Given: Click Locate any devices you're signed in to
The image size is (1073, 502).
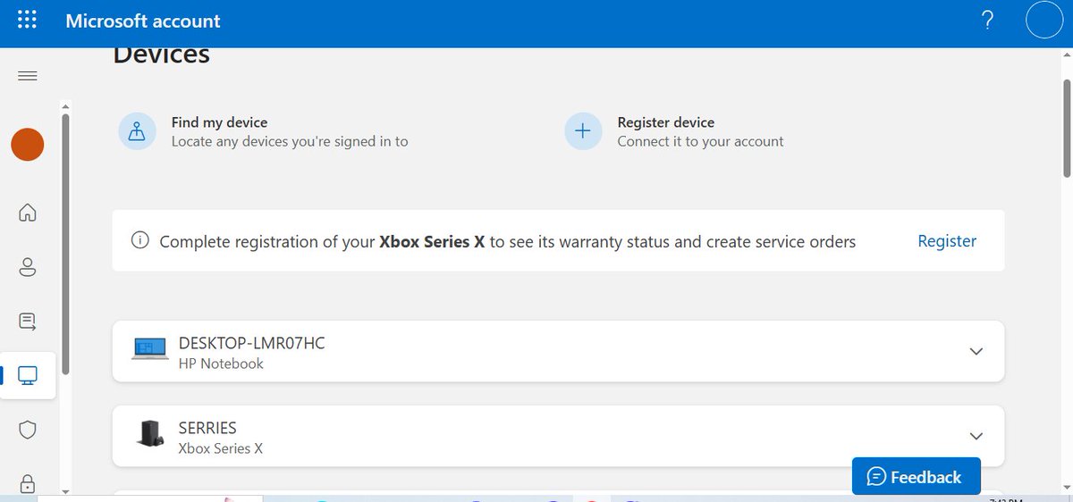Looking at the screenshot, I should tap(290, 141).
